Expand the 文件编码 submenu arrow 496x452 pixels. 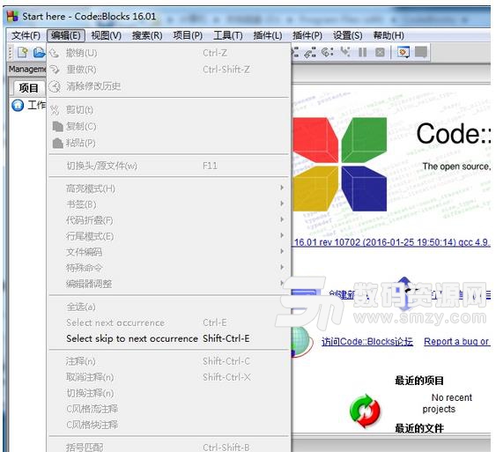point(282,251)
